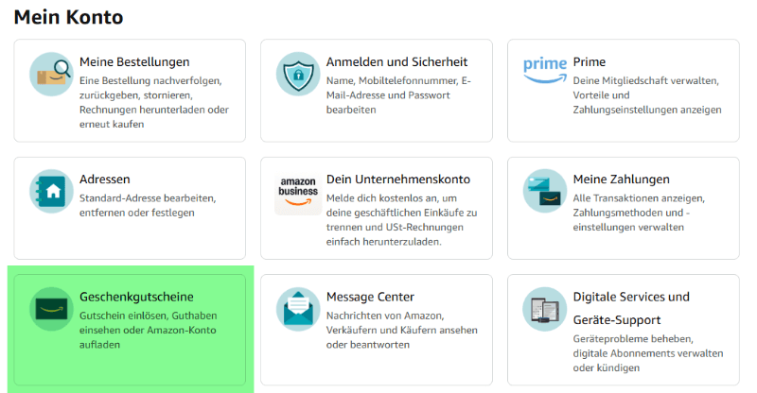
Task: Click the address book house icon
Action: pyautogui.click(x=51, y=192)
